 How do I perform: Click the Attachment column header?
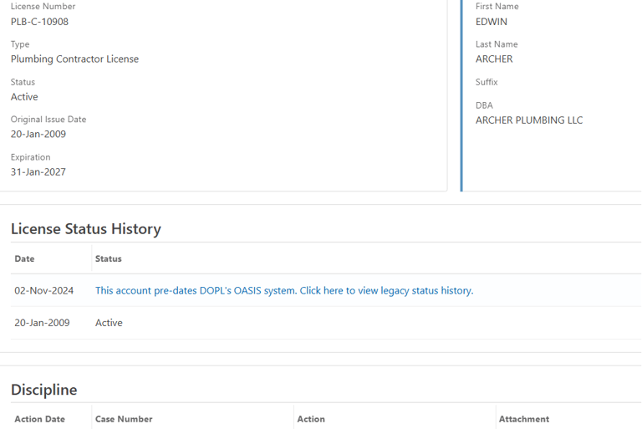click(524, 419)
